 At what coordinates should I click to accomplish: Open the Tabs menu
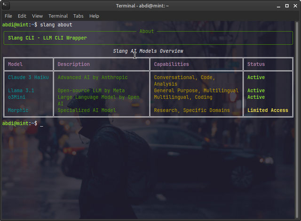coord(79,16)
